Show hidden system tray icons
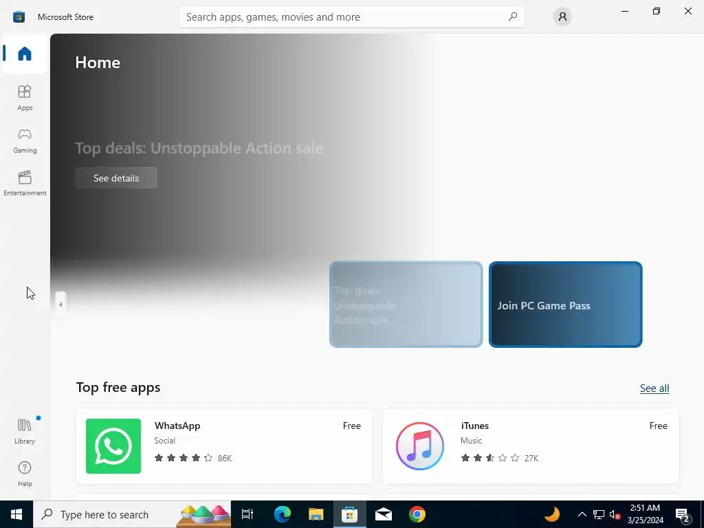 (582, 514)
